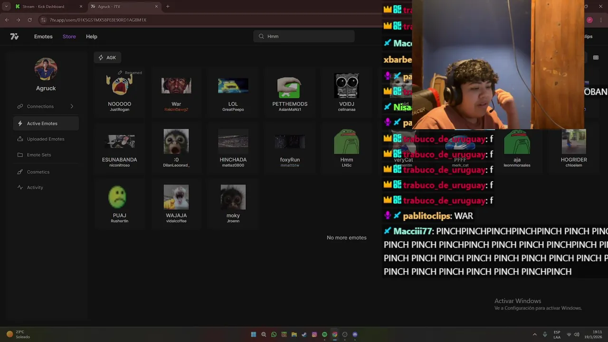The height and width of the screenshot is (342, 608).
Task: Open the WAJAJA emote
Action: (176, 203)
